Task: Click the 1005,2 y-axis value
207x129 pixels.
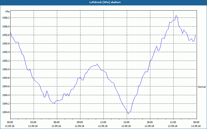Action: 6,61
